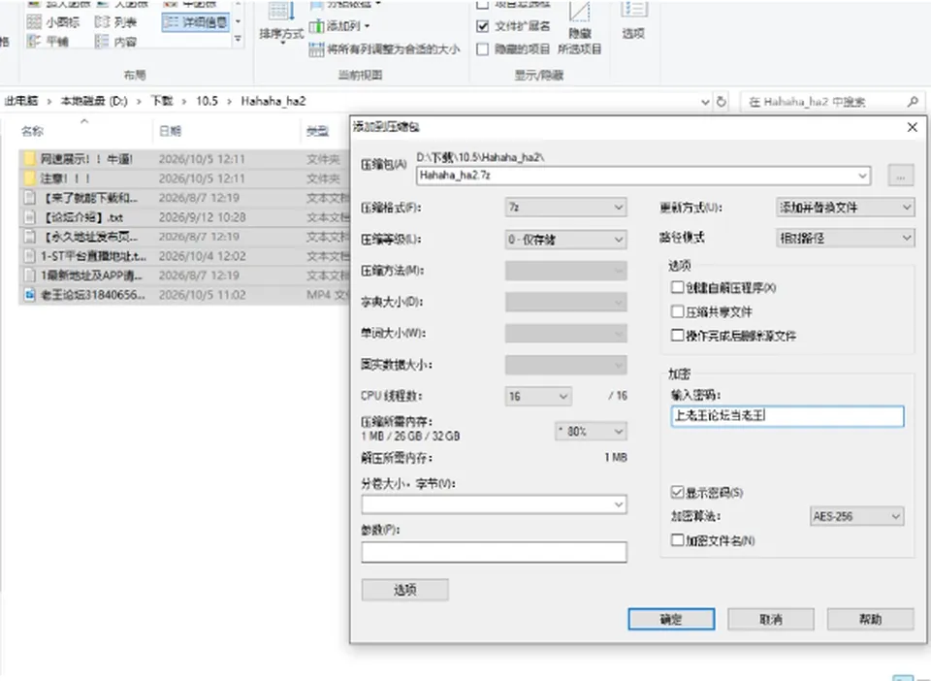
Task: Open the memory limit 80% dropdown
Action: coord(591,432)
